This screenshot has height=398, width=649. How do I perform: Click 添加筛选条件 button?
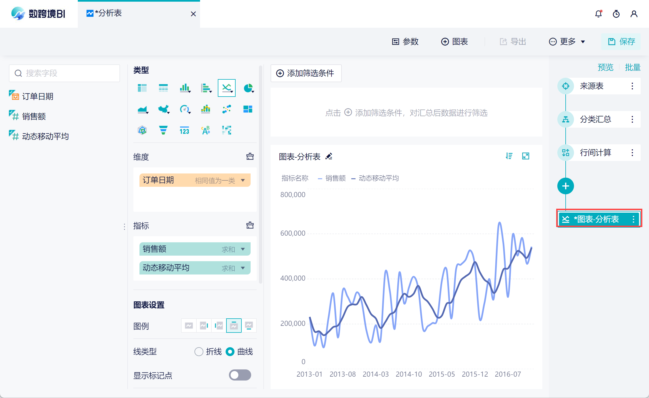pyautogui.click(x=306, y=73)
